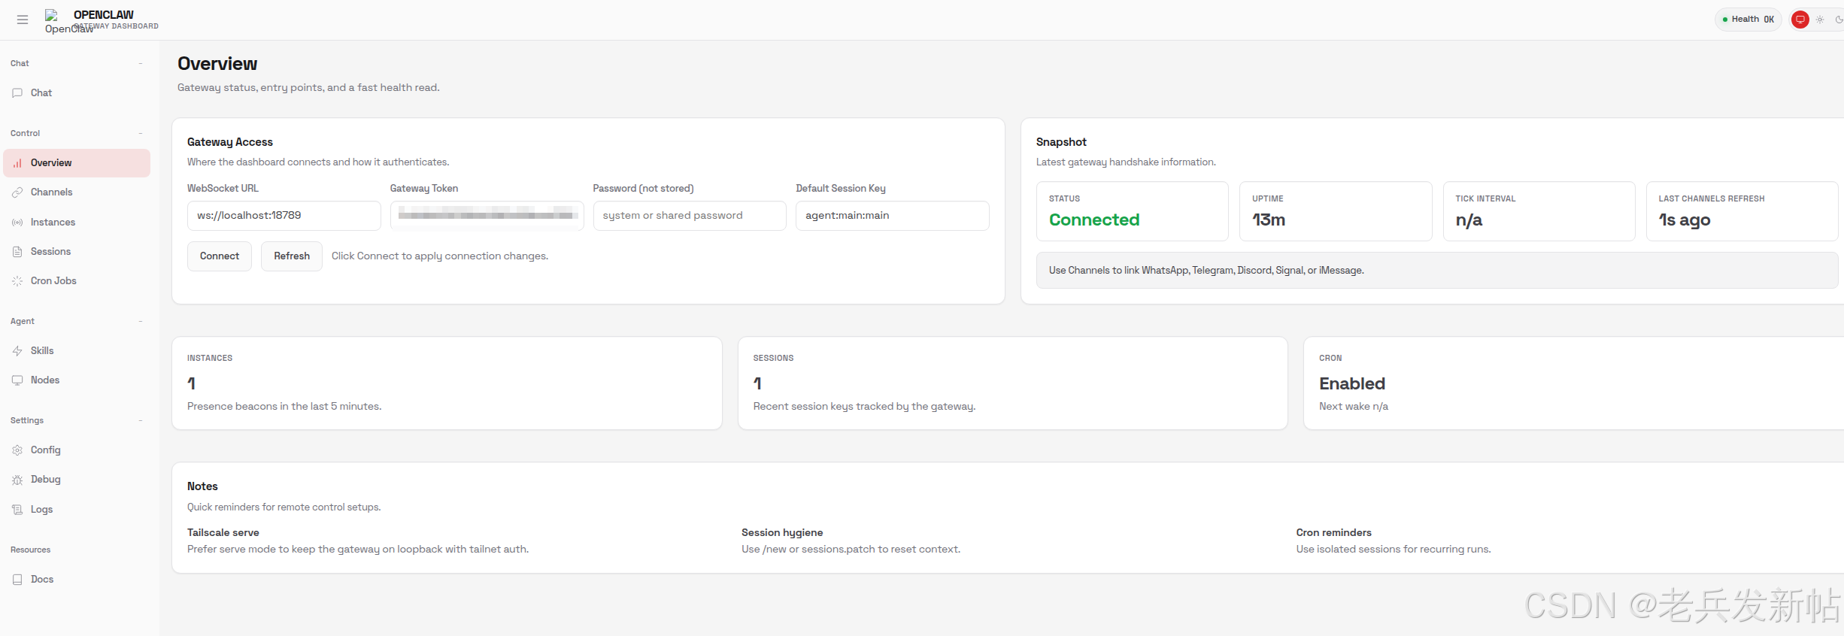Open Sessions via its document icon

17,252
